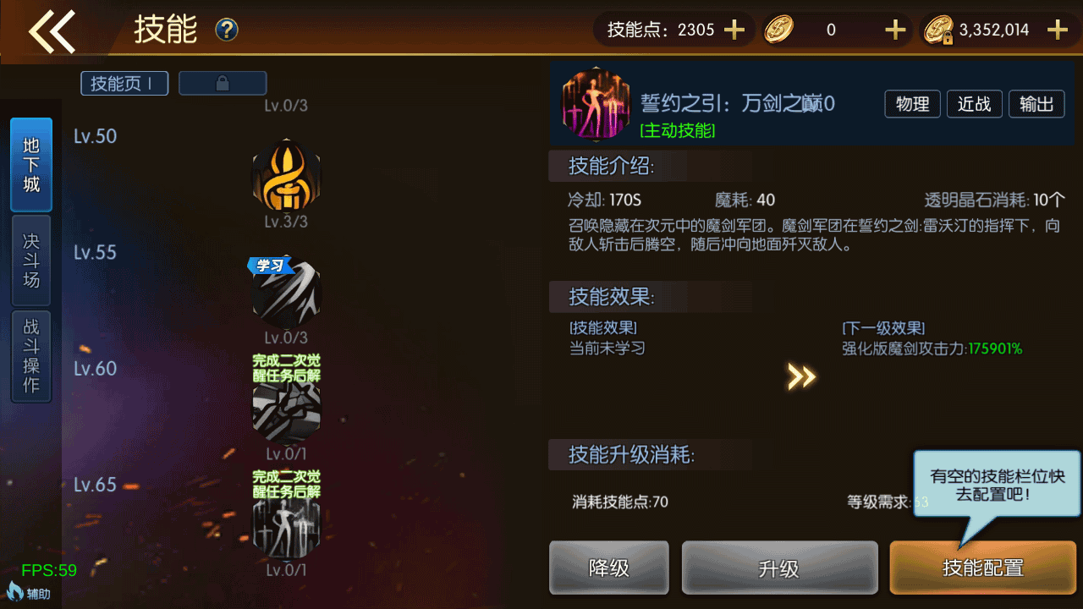The width and height of the screenshot is (1083, 609).
Task: Click the 降级 downgrade button
Action: coord(609,568)
